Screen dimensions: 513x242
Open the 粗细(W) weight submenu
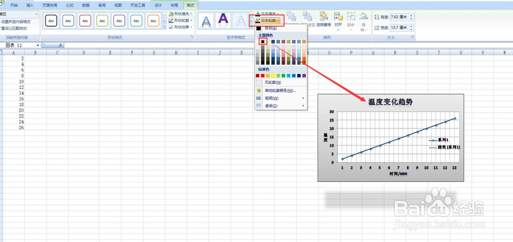(281, 98)
